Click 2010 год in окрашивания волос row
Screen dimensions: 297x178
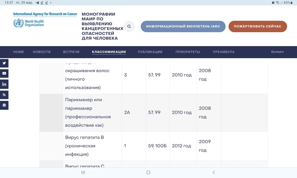[182, 75]
